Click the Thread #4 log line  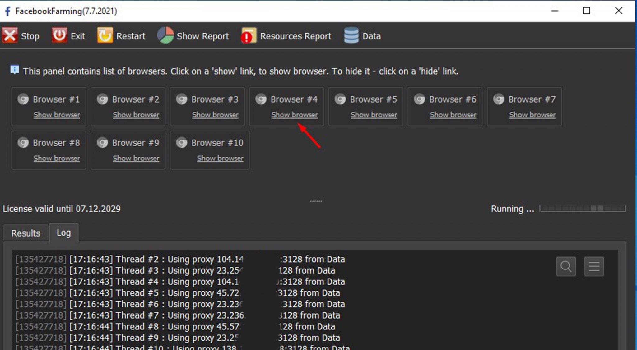[180, 282]
